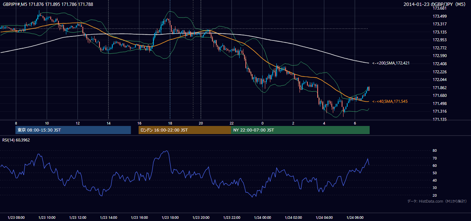Image resolution: width=471 pixels, height=221 pixels.
Task: Click hour 18 under the price chart
Action: click(x=170, y=123)
